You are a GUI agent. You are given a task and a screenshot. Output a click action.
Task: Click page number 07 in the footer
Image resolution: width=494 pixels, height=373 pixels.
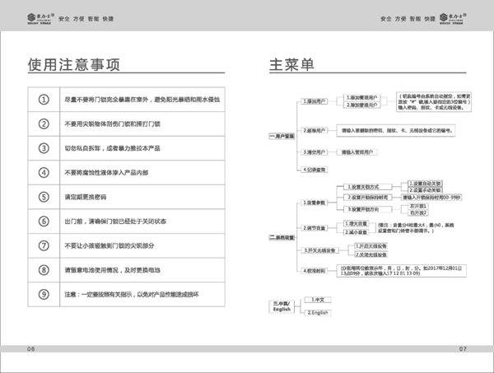click(x=463, y=349)
